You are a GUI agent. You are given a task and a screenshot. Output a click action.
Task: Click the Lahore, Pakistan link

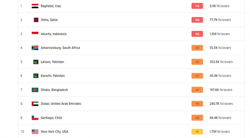click(53, 62)
